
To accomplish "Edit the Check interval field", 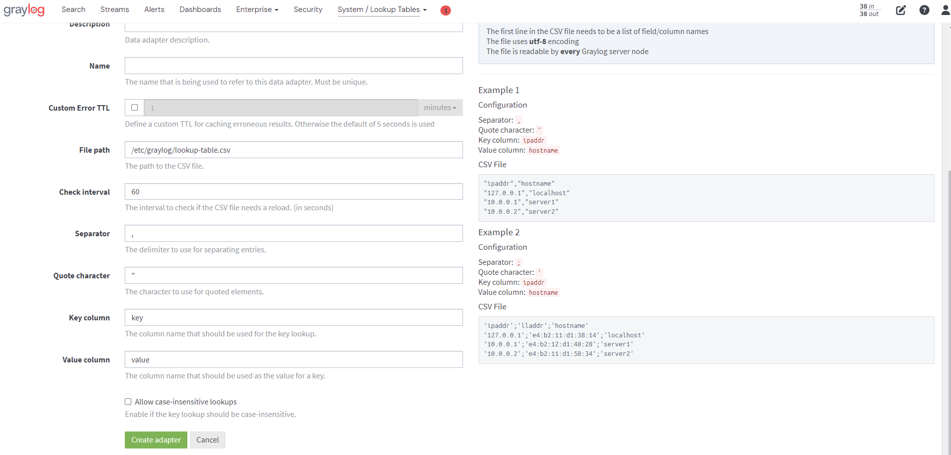I will pyautogui.click(x=294, y=191).
